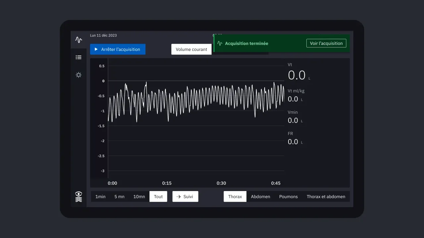Viewport: 424px width, 238px height.
Task: Open the Volume courant selector
Action: pyautogui.click(x=191, y=49)
